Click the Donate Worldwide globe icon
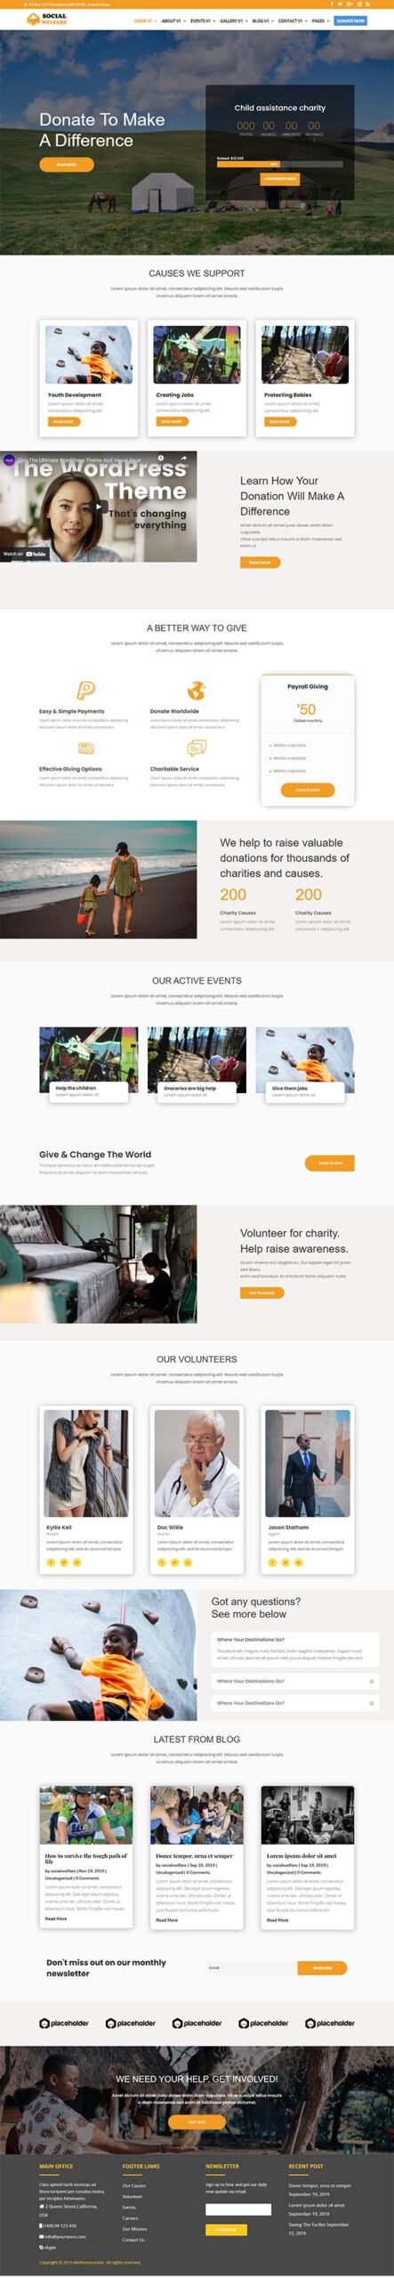Image resolution: width=394 pixels, height=2279 pixels. click(x=196, y=690)
